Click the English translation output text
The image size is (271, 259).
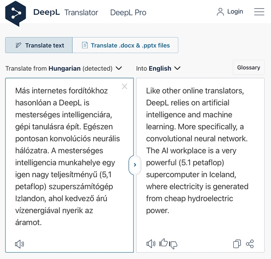(x=197, y=150)
